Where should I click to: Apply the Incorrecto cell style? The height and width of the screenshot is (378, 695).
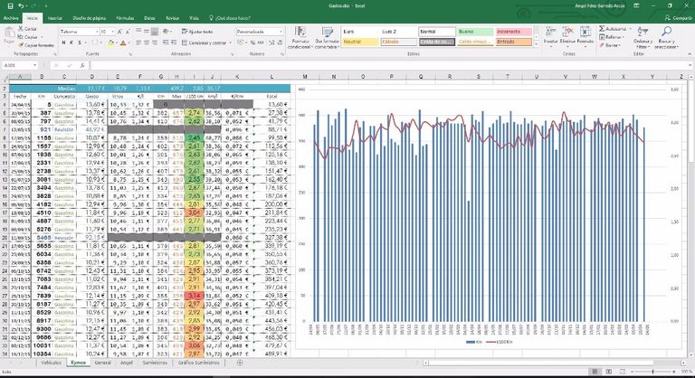click(x=512, y=31)
